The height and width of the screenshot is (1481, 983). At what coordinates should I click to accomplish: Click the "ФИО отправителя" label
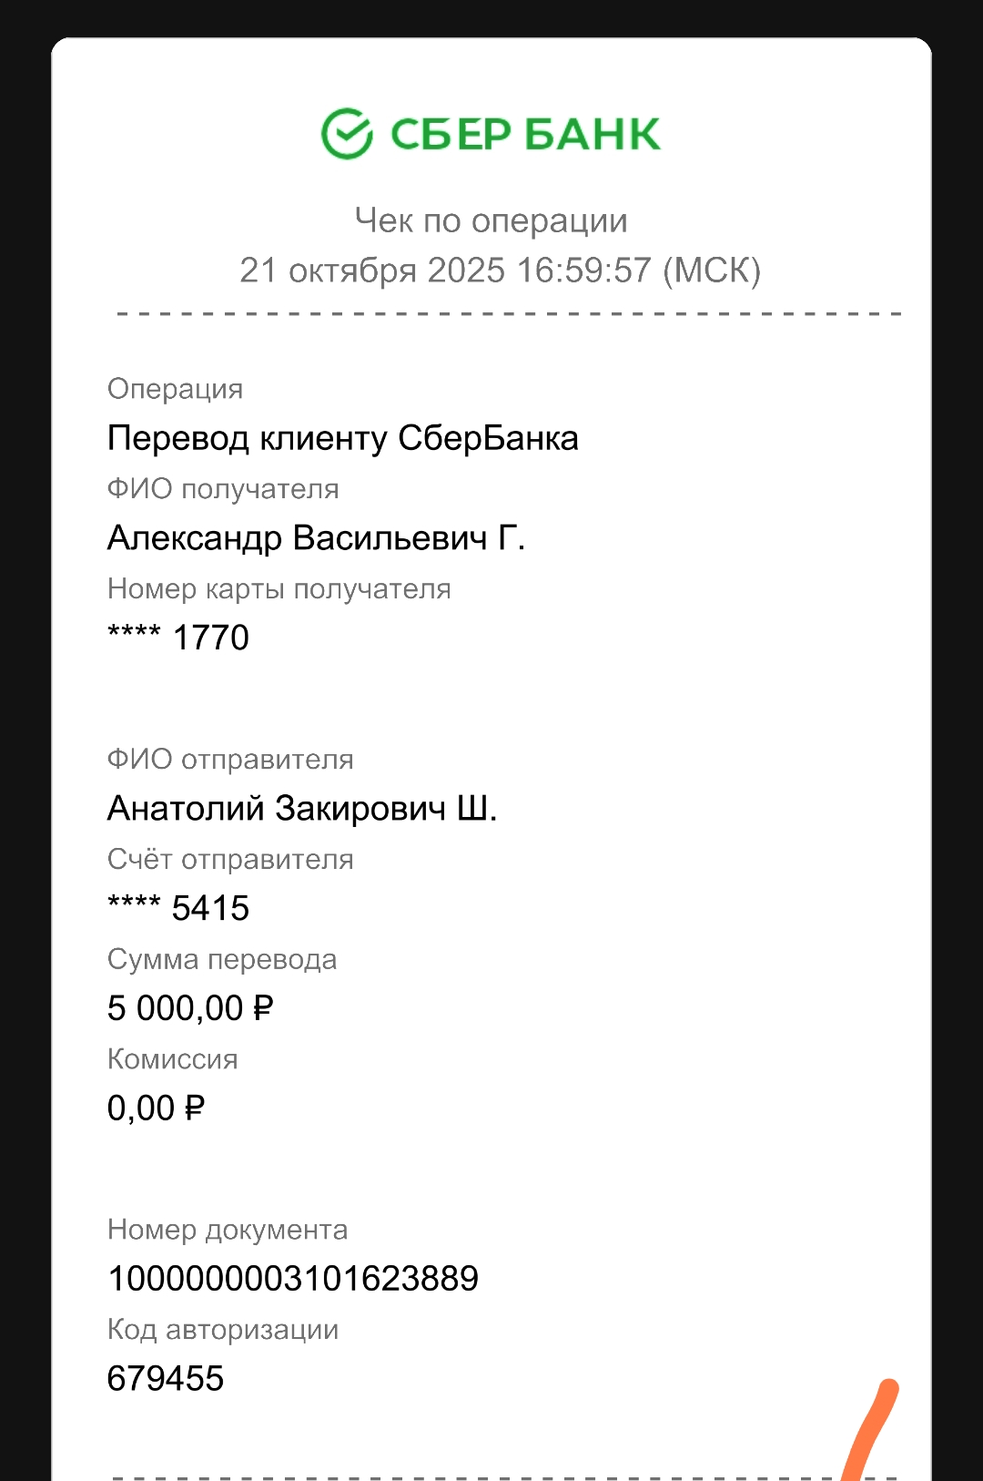pyautogui.click(x=230, y=760)
